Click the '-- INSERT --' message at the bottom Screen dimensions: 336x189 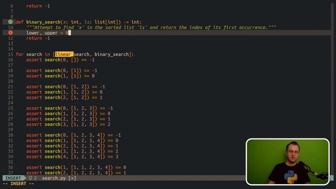coord(18,184)
